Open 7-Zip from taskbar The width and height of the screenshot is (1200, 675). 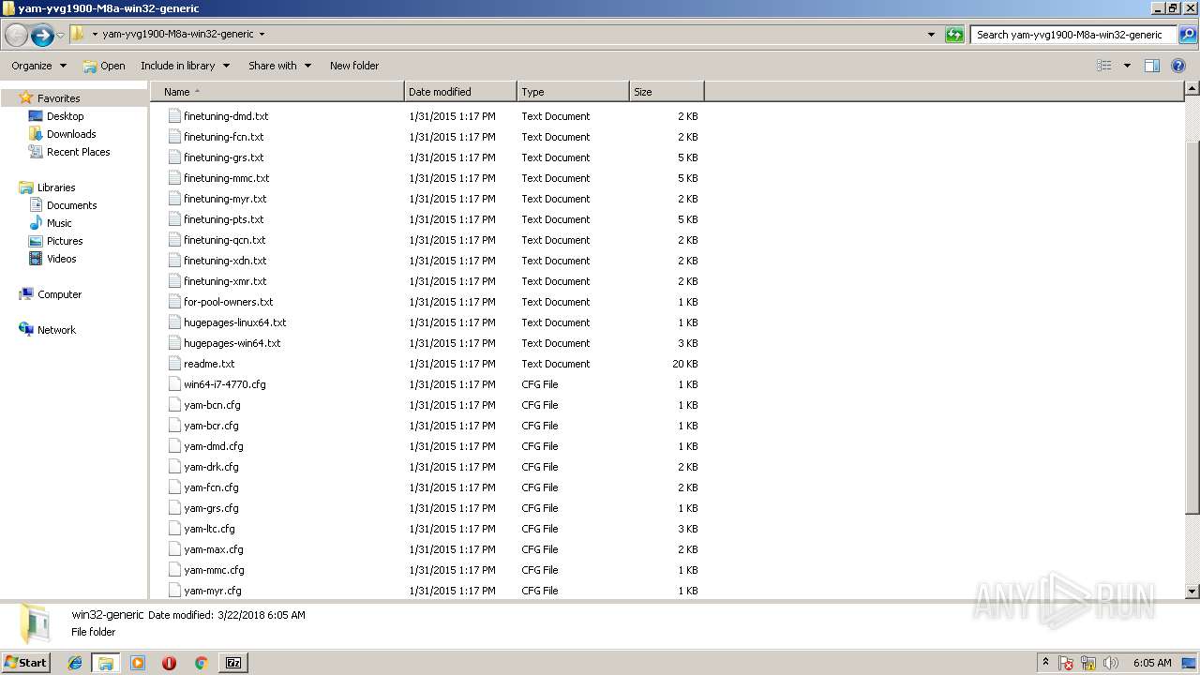pyautogui.click(x=233, y=663)
